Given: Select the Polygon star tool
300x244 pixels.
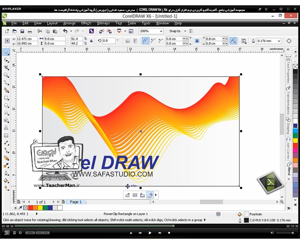Looking at the screenshot, I should tap(6, 113).
